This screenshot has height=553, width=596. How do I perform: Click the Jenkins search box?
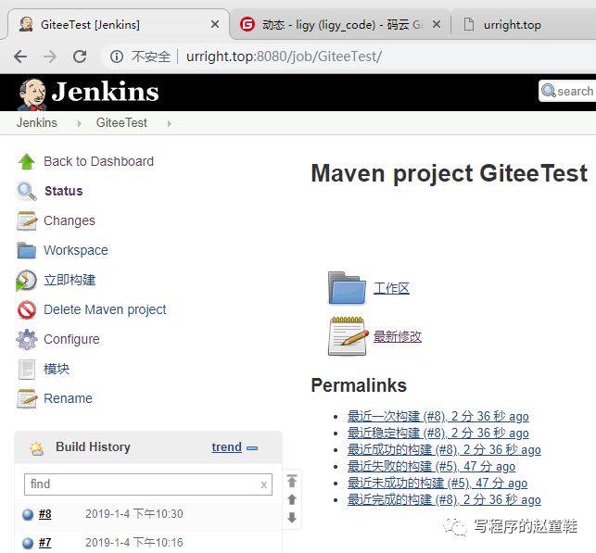coord(567,91)
